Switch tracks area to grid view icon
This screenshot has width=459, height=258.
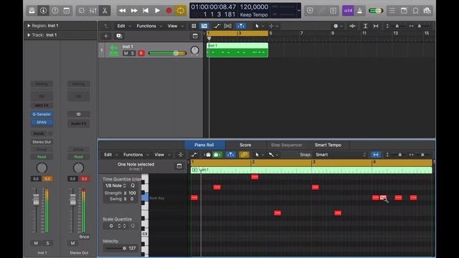194,26
